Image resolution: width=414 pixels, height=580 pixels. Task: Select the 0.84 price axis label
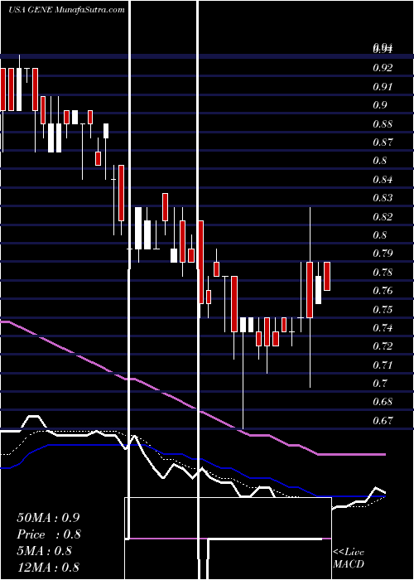(383, 180)
